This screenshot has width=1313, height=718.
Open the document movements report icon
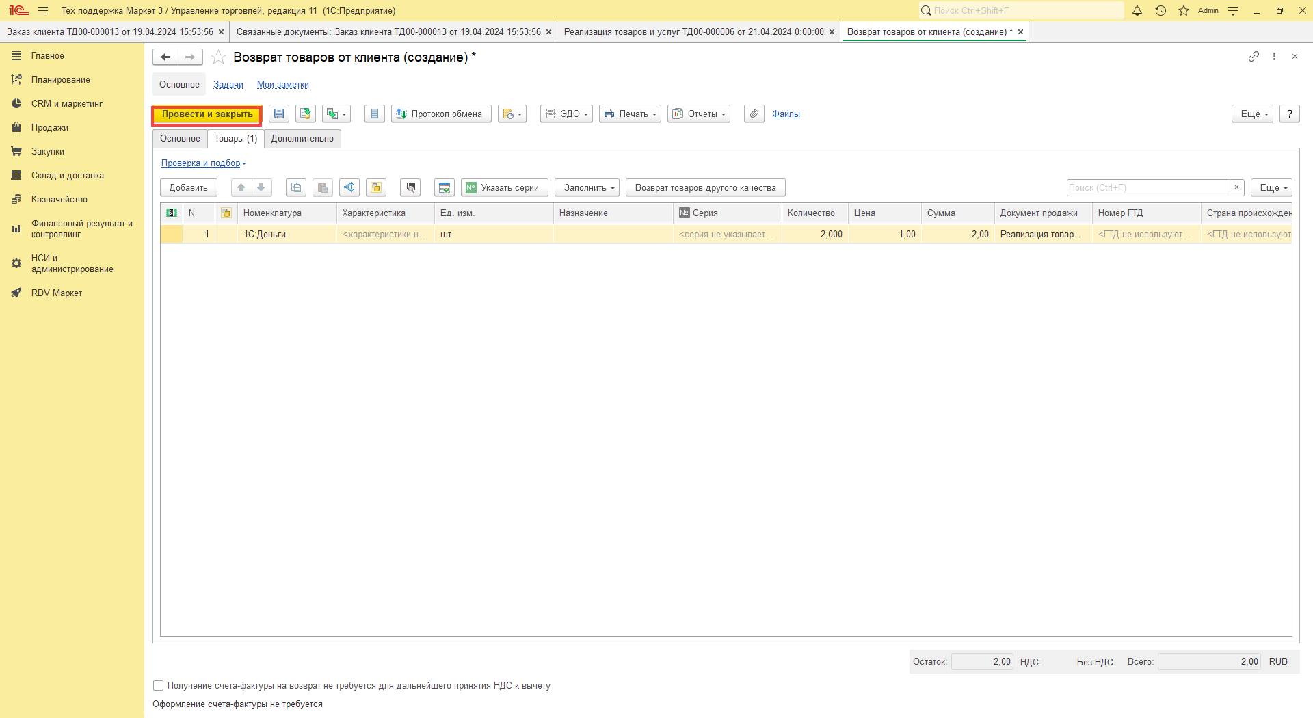pyautogui.click(x=374, y=114)
